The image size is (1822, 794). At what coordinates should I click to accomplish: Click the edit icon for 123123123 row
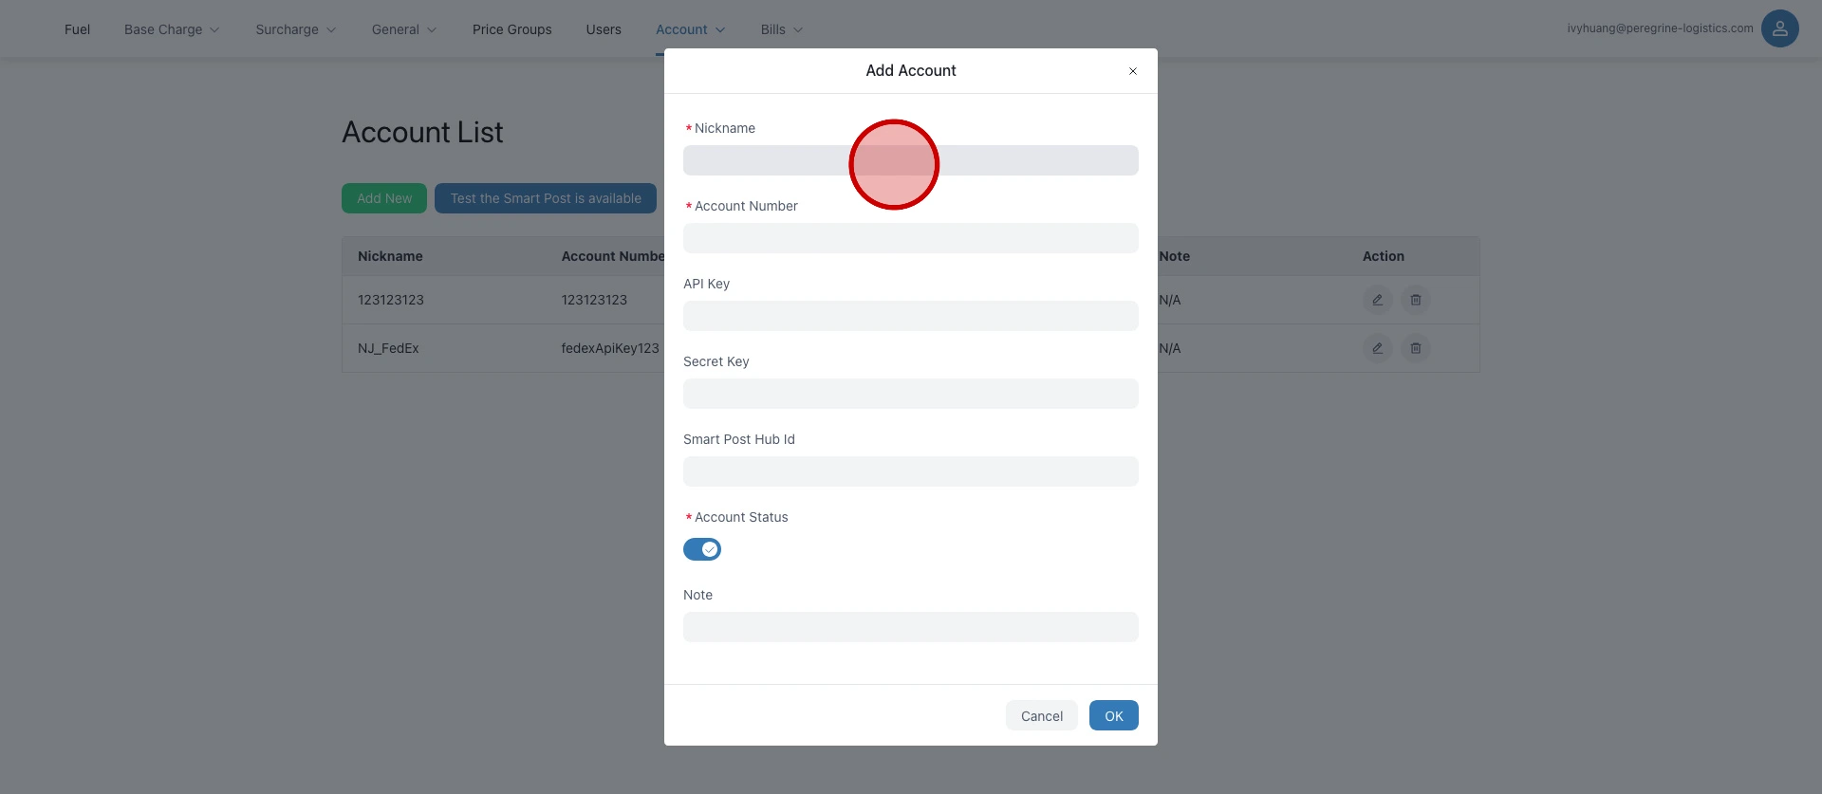(x=1377, y=300)
